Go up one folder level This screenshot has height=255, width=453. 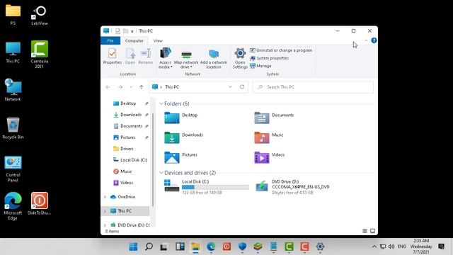pos(142,87)
